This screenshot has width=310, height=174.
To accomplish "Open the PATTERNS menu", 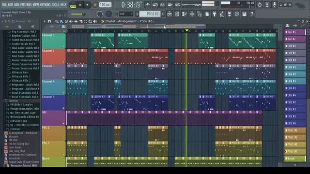I will point(26,4).
